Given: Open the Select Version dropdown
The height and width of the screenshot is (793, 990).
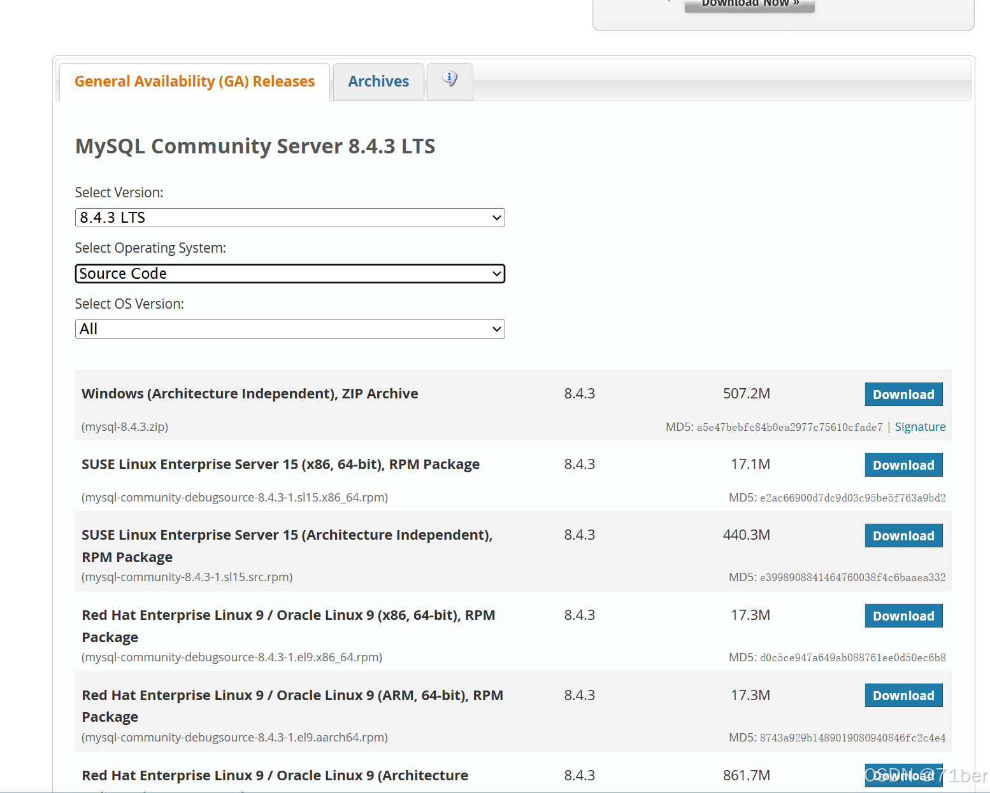Looking at the screenshot, I should [290, 218].
